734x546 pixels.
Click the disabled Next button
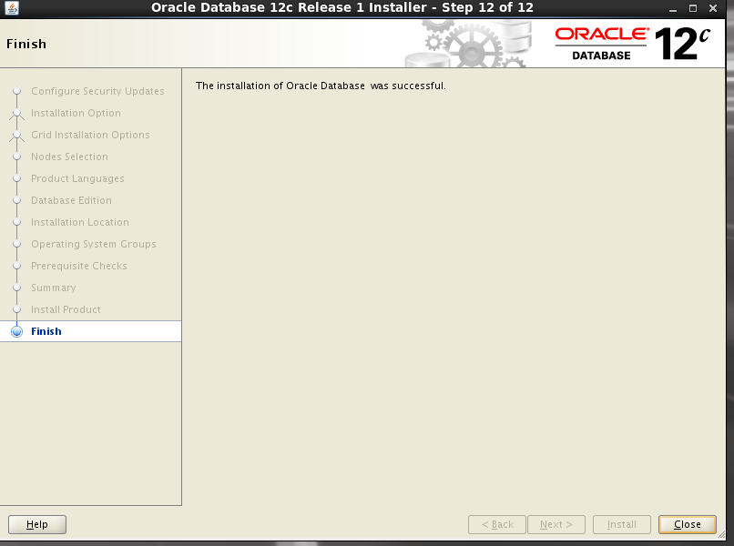[x=556, y=524]
